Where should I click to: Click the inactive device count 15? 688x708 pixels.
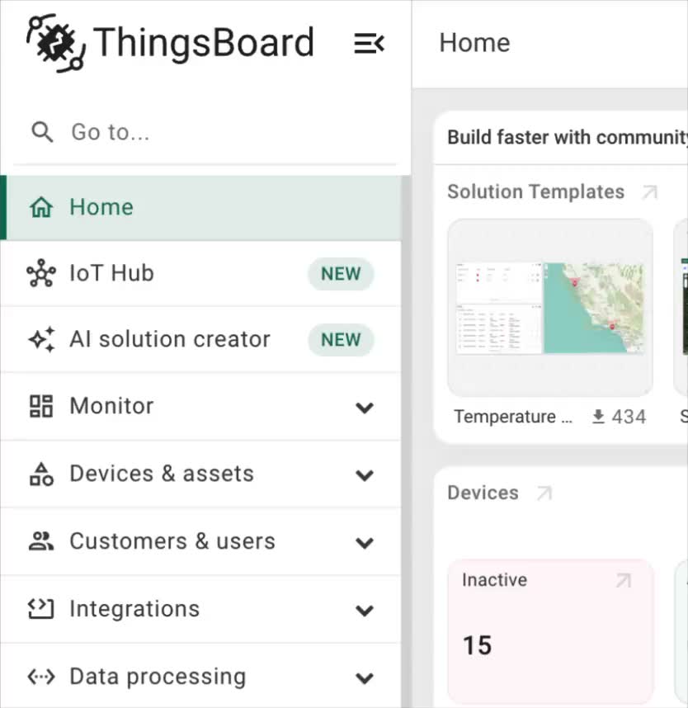point(477,645)
